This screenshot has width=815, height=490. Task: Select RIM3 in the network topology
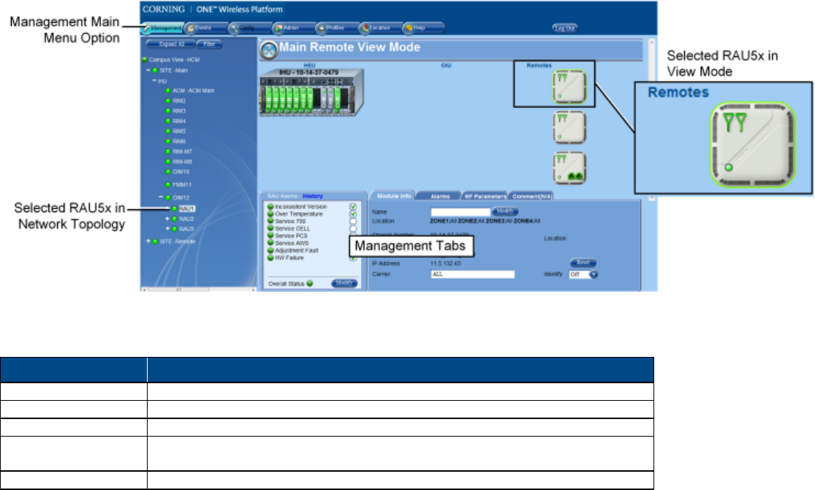tap(179, 110)
